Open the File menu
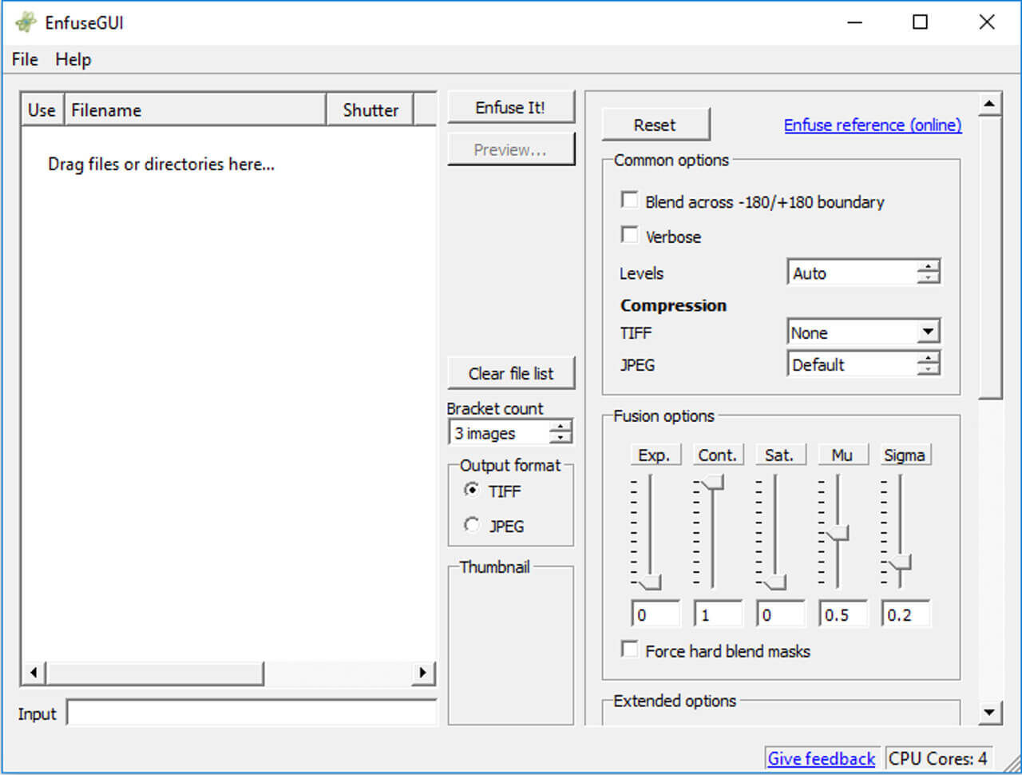 [x=25, y=59]
